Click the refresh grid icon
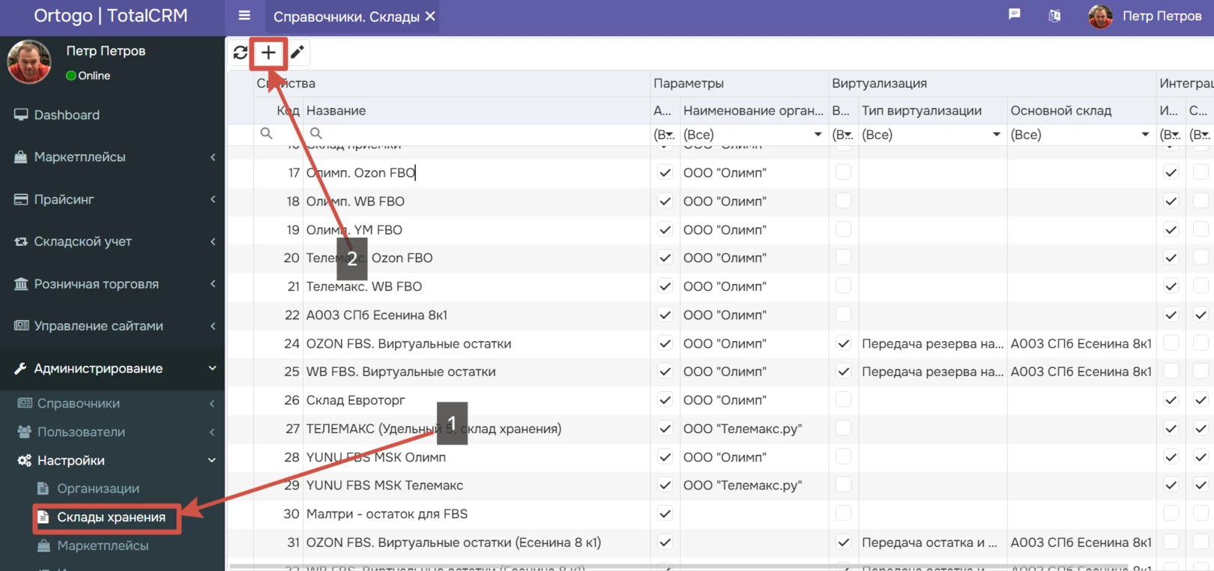Screen dimensions: 1214x571 [x=240, y=52]
